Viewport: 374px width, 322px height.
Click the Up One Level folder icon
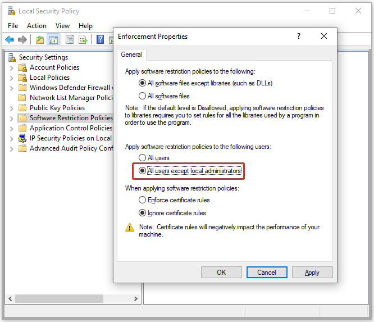[x=40, y=40]
